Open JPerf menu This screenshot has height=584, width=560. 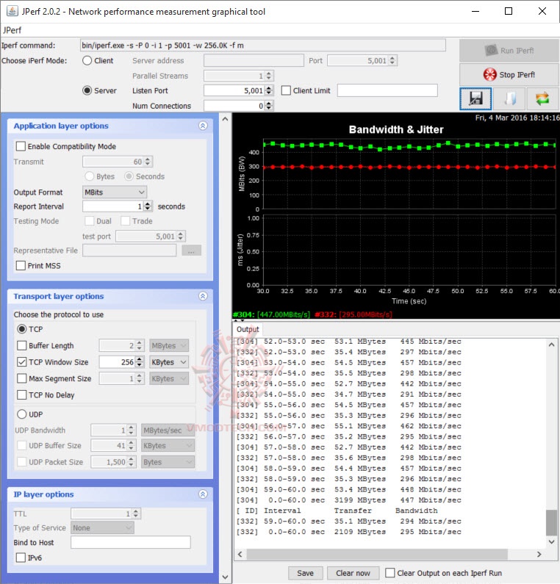click(x=12, y=30)
